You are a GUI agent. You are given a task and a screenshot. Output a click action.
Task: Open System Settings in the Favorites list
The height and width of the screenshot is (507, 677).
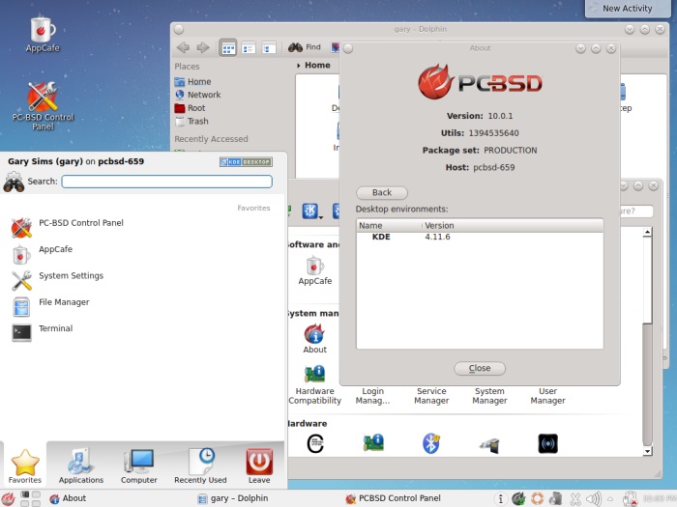point(57,280)
